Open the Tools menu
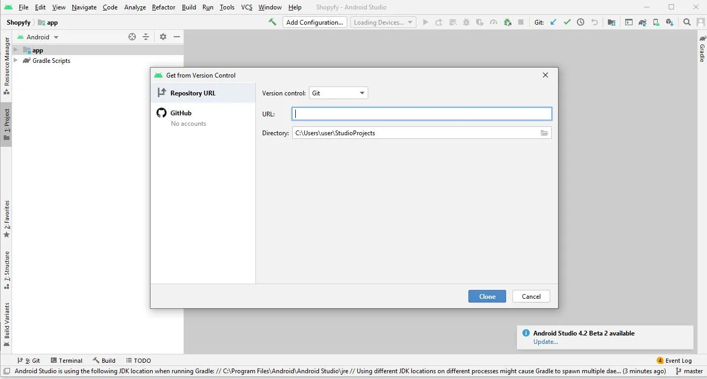Image resolution: width=707 pixels, height=379 pixels. pos(227,7)
